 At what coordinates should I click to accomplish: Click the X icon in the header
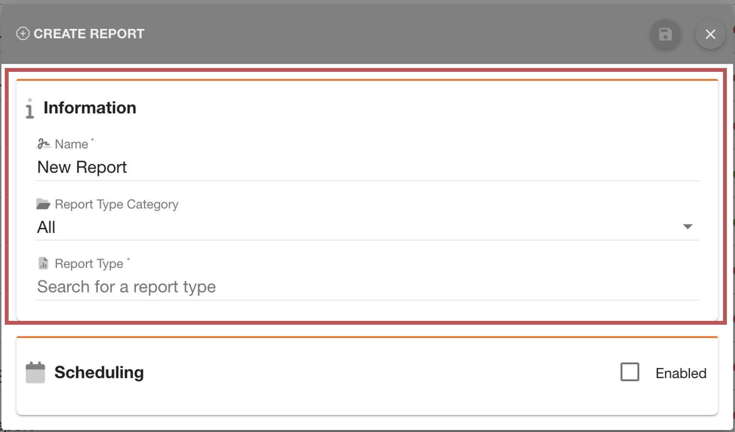[710, 34]
